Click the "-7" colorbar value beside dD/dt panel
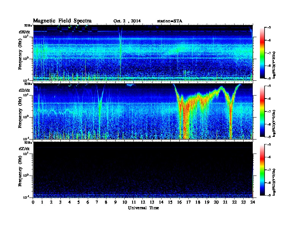The height and width of the screenshot is (232, 301). coord(269,111)
